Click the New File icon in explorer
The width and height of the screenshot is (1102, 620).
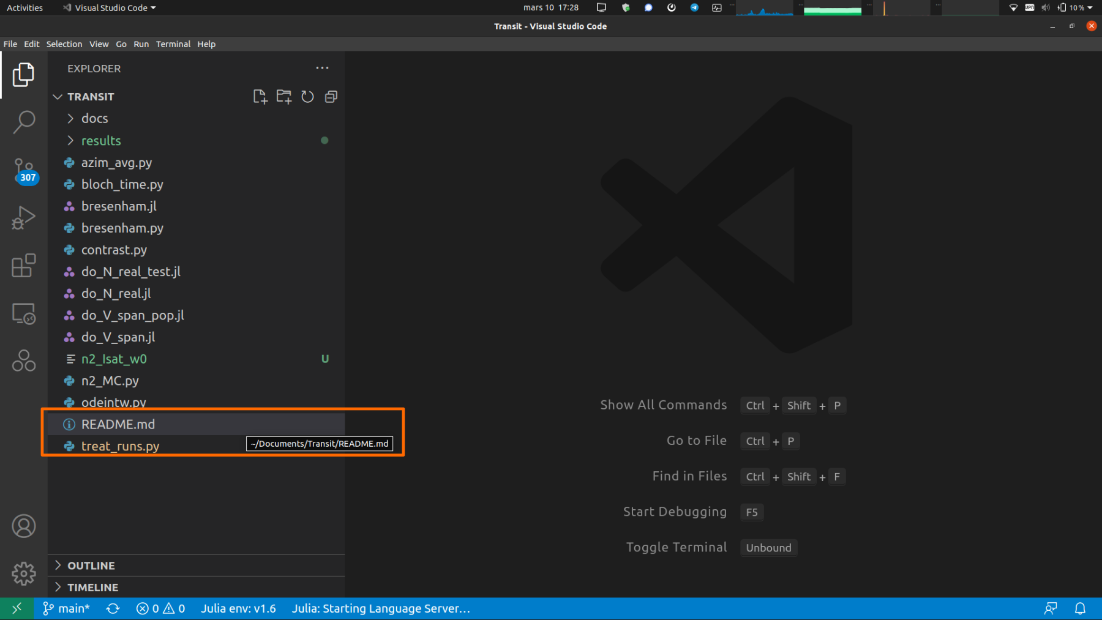tap(260, 97)
